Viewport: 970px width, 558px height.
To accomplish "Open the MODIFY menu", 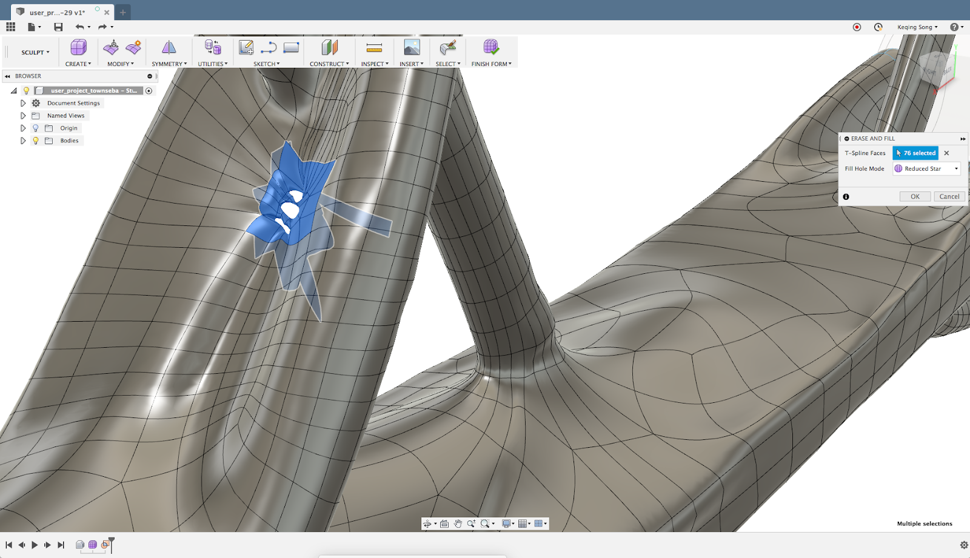I will pyautogui.click(x=120, y=64).
